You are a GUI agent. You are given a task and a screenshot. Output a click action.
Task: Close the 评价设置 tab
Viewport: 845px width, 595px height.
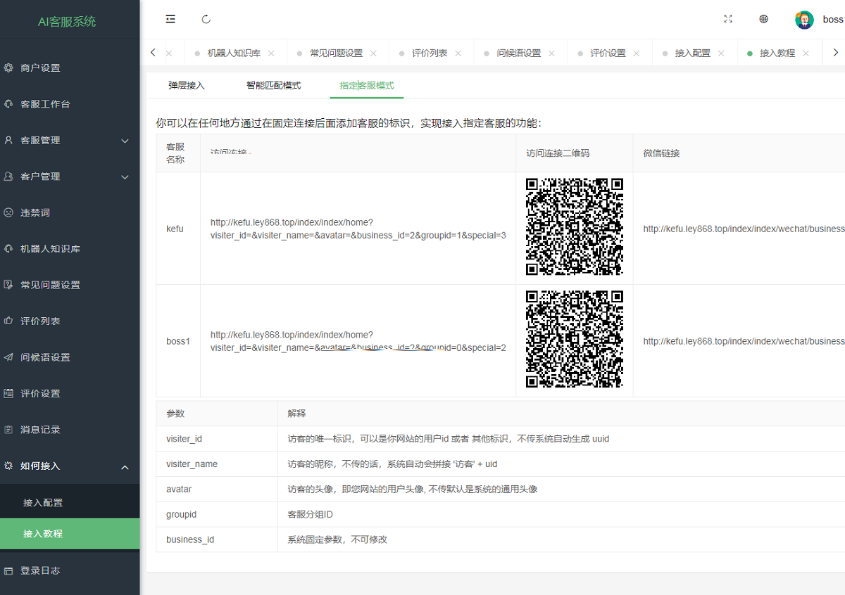click(x=637, y=53)
